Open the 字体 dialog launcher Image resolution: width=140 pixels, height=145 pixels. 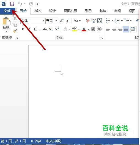pyautogui.click(x=101, y=38)
